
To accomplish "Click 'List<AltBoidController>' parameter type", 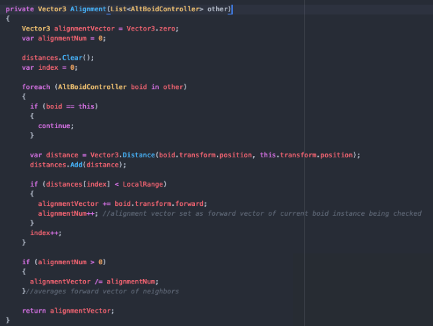I will (x=156, y=9).
